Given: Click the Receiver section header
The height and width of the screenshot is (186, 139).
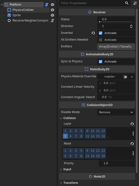Looking at the screenshot, I should [97, 12].
